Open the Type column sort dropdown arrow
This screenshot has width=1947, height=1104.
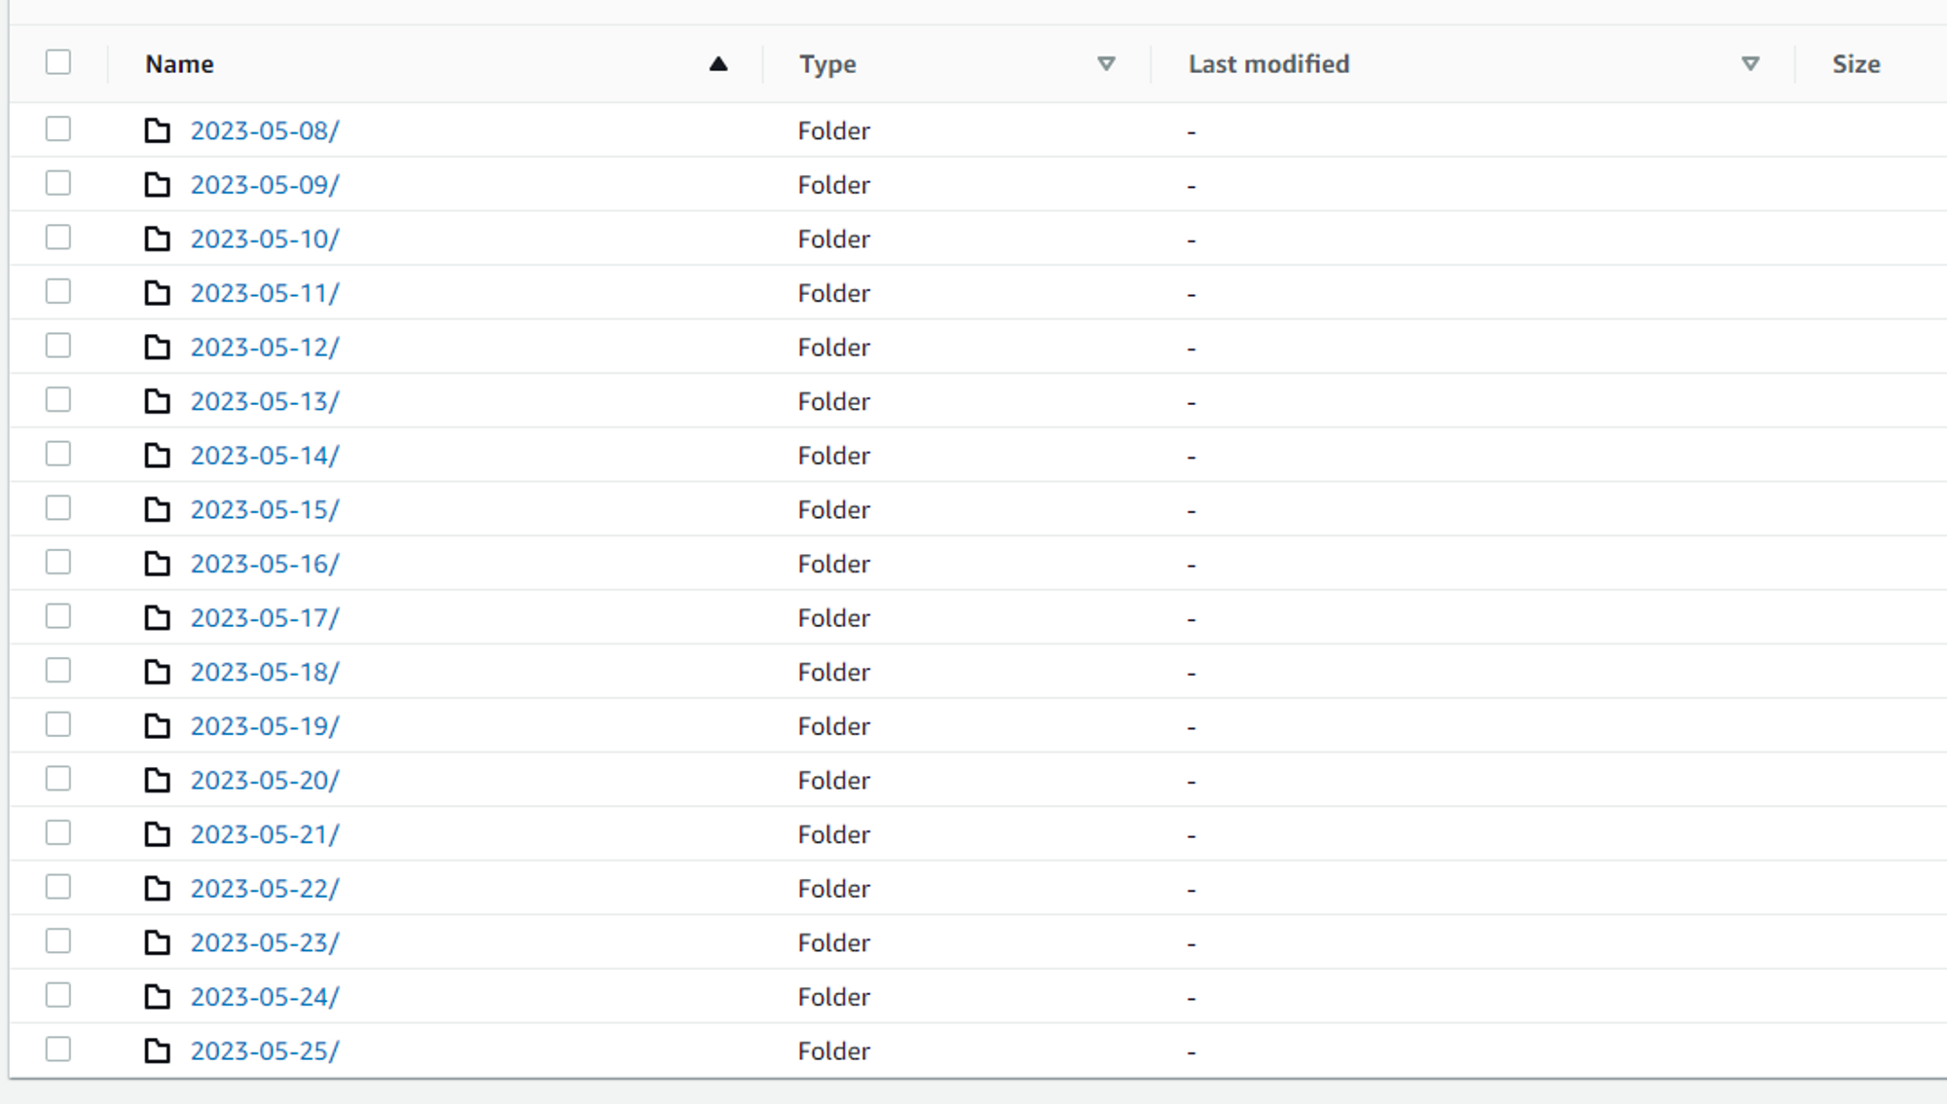pyautogui.click(x=1106, y=64)
